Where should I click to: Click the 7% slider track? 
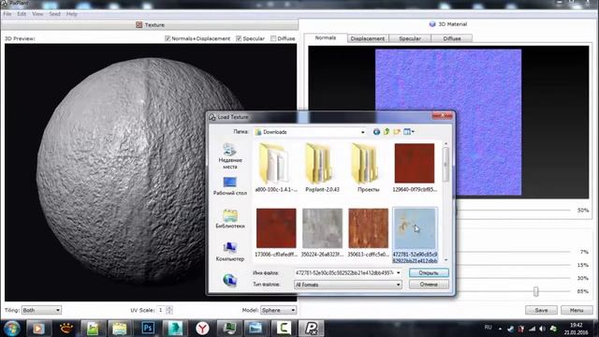click(x=514, y=252)
